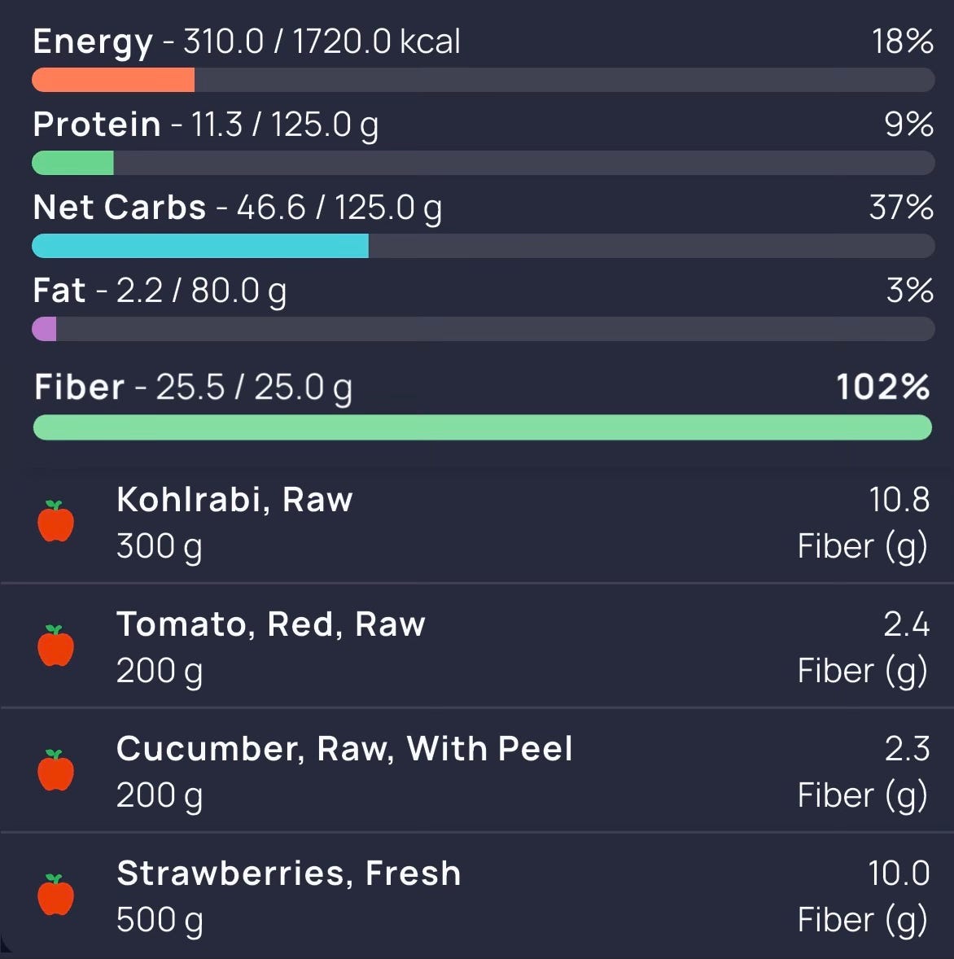954x959 pixels.
Task: Click the 102% Fiber percentage
Action: tap(883, 388)
